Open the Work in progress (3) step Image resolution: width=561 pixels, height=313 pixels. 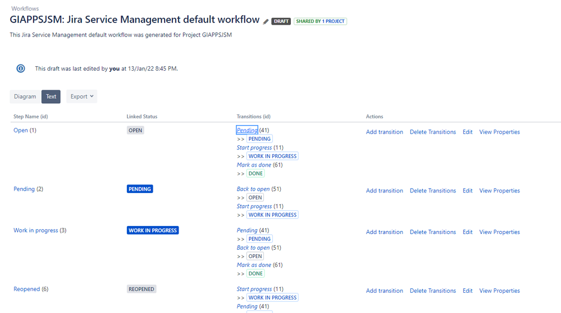click(36, 230)
